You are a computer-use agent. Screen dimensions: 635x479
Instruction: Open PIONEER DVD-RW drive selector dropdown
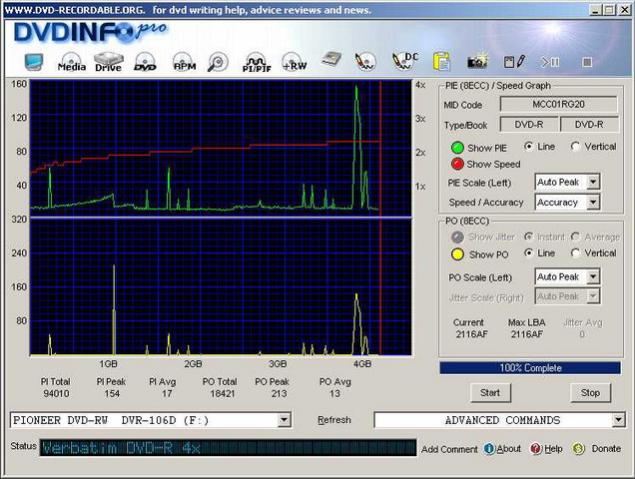151,420
